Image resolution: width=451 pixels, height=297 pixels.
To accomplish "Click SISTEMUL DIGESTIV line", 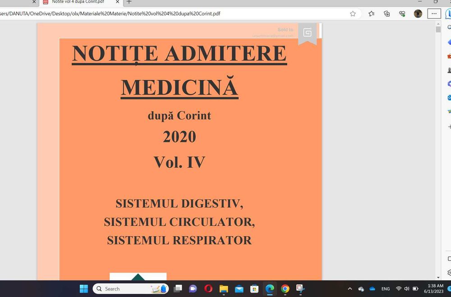I will click(179, 204).
